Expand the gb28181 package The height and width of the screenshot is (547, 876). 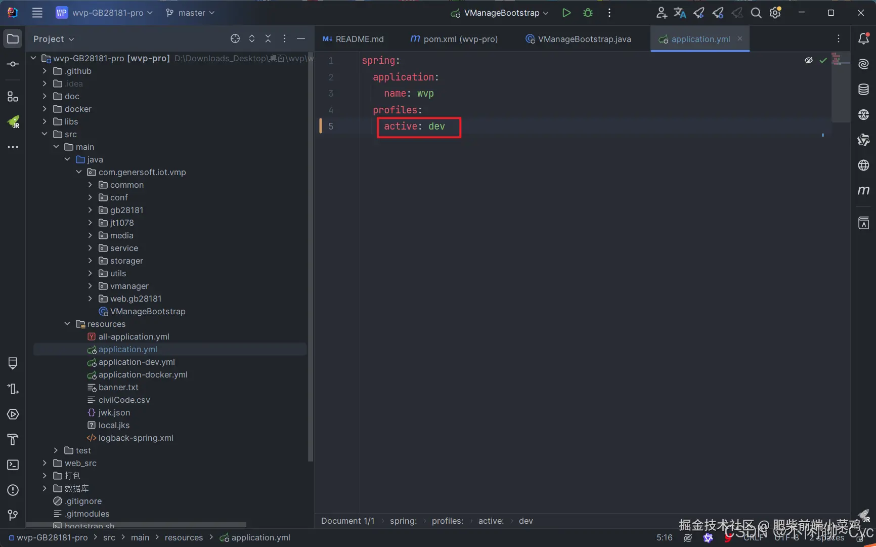point(90,210)
